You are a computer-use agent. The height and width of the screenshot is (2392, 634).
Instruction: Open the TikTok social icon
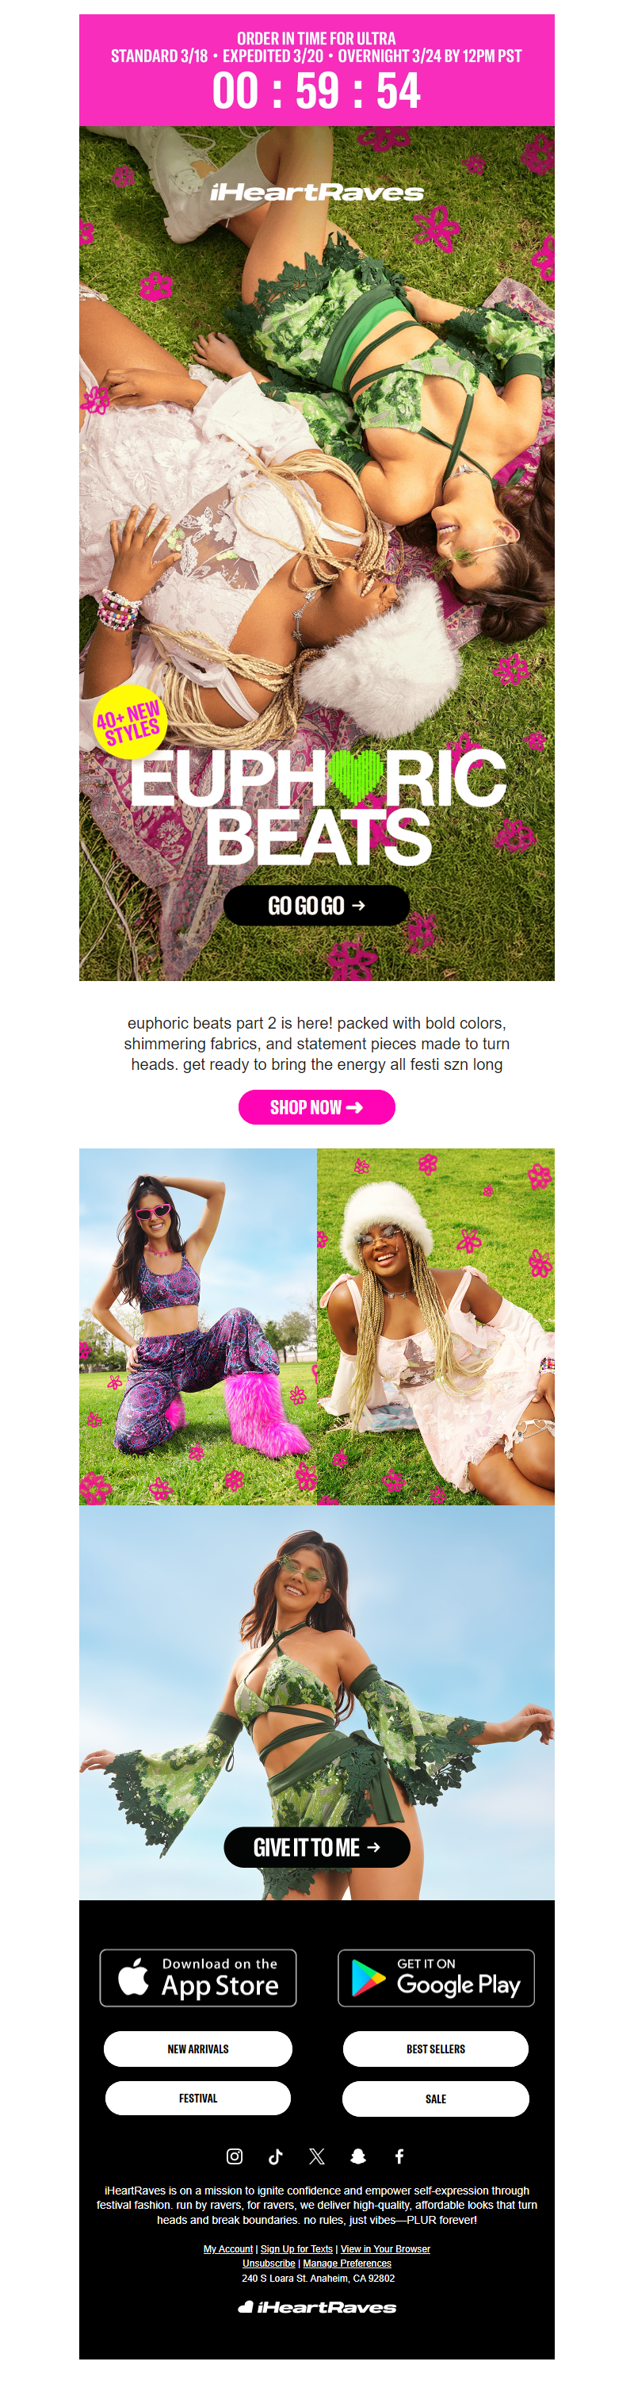click(276, 2155)
